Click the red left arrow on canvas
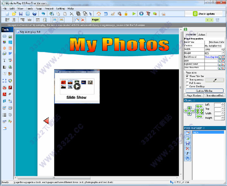Screen dimensions: 227x186 coord(46,121)
